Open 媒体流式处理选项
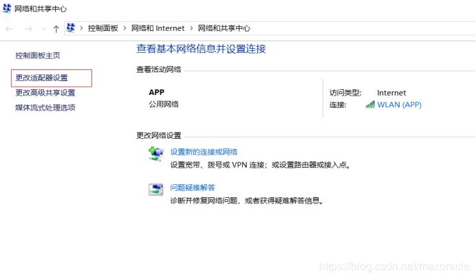The image size is (476, 279). pyautogui.click(x=45, y=108)
